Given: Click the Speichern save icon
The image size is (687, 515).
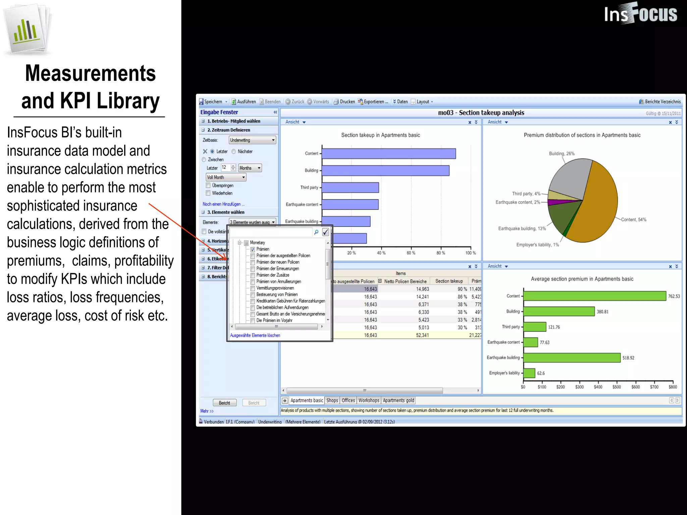Looking at the screenshot, I should [x=201, y=102].
